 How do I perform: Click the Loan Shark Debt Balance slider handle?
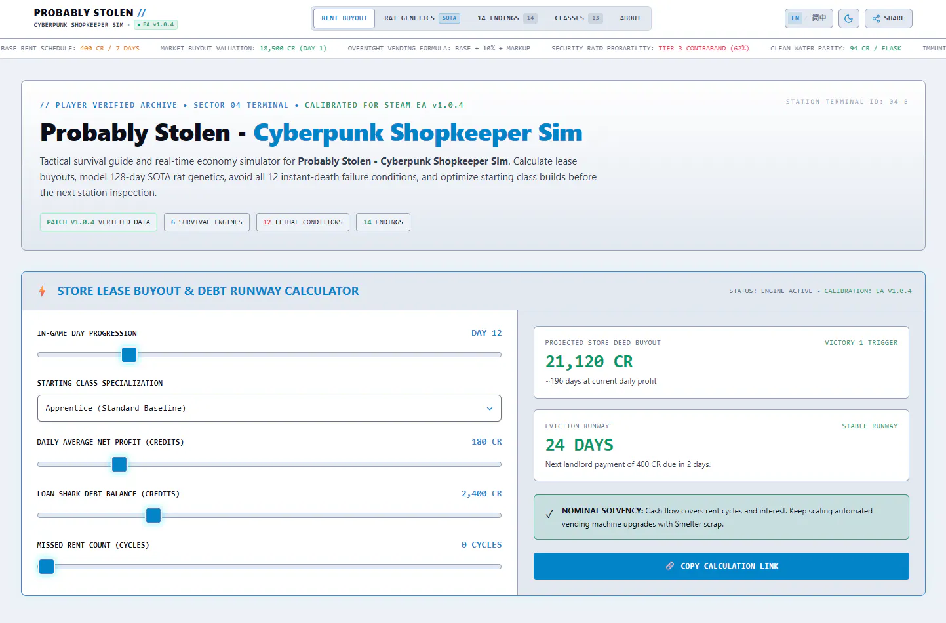coord(153,515)
